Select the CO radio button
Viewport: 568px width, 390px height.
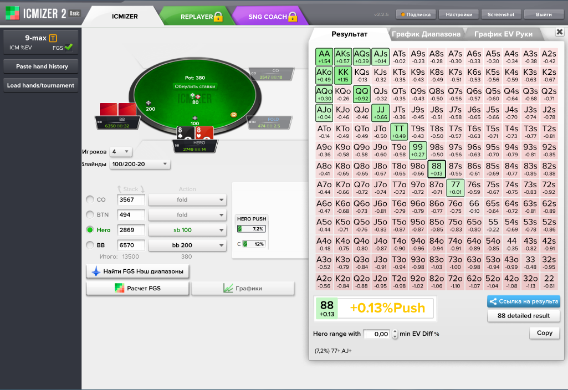[90, 199]
